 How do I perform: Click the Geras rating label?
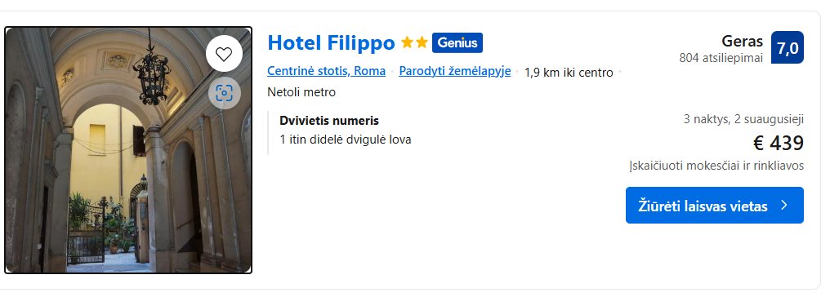[742, 42]
